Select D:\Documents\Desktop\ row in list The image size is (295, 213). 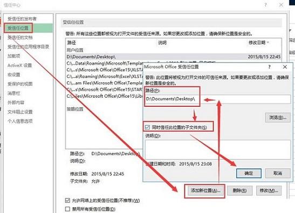[174, 57]
